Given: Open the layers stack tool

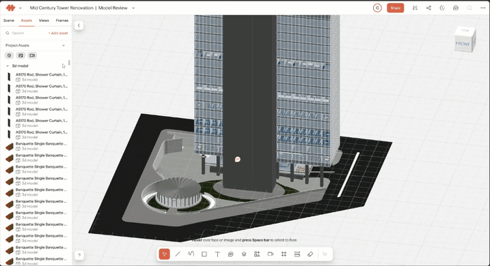Looking at the screenshot, I should pyautogui.click(x=244, y=254).
